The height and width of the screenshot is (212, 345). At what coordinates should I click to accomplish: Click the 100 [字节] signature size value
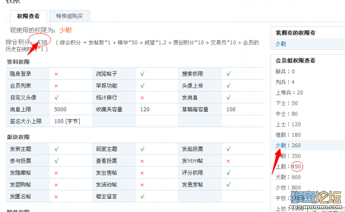pyautogui.click(x=67, y=121)
